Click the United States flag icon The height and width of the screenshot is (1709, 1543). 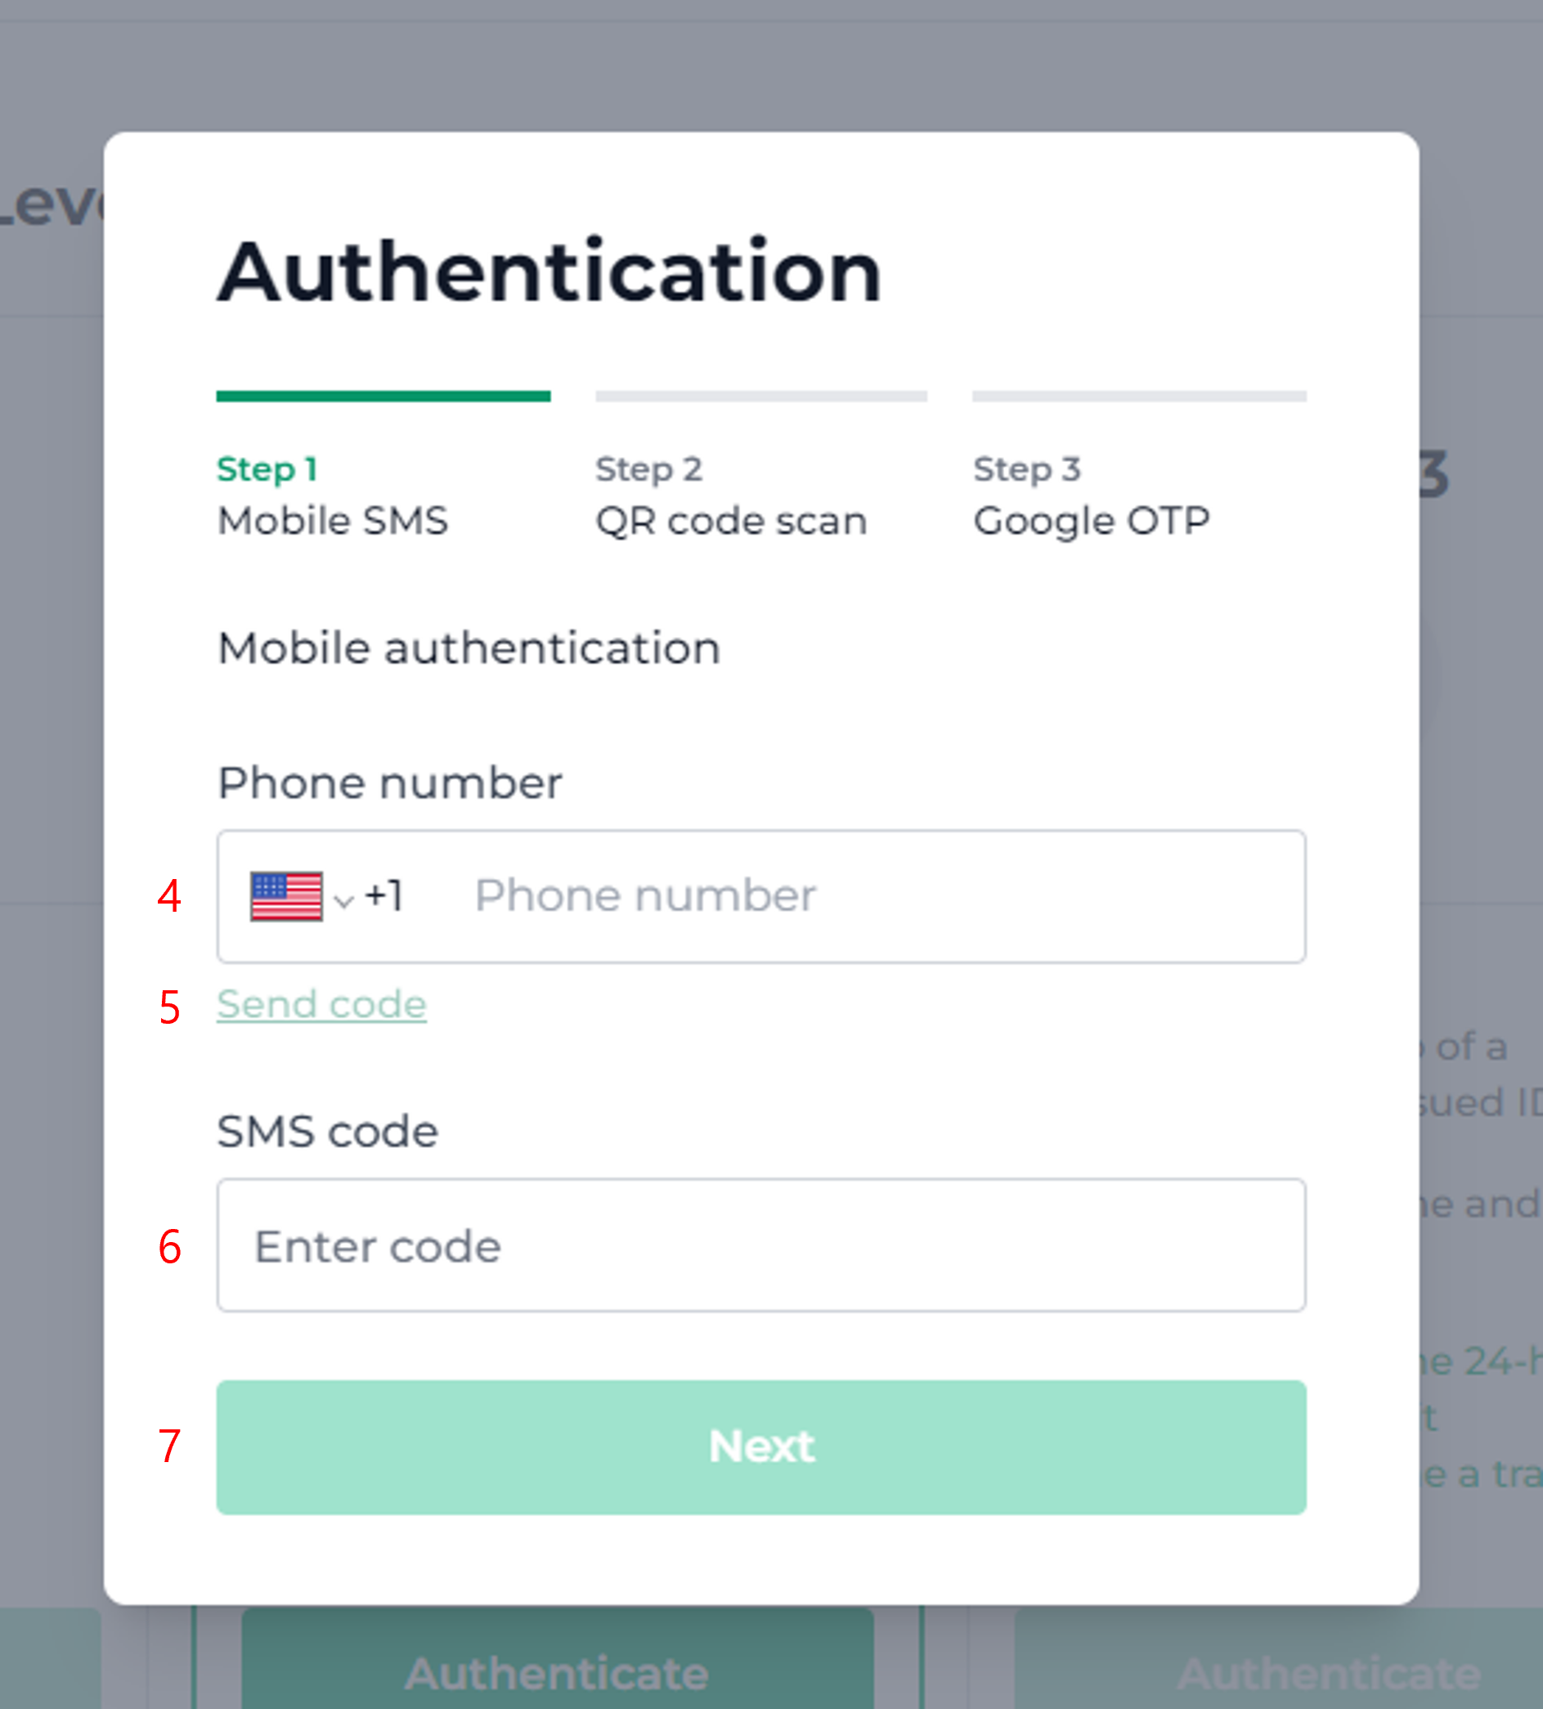[285, 896]
